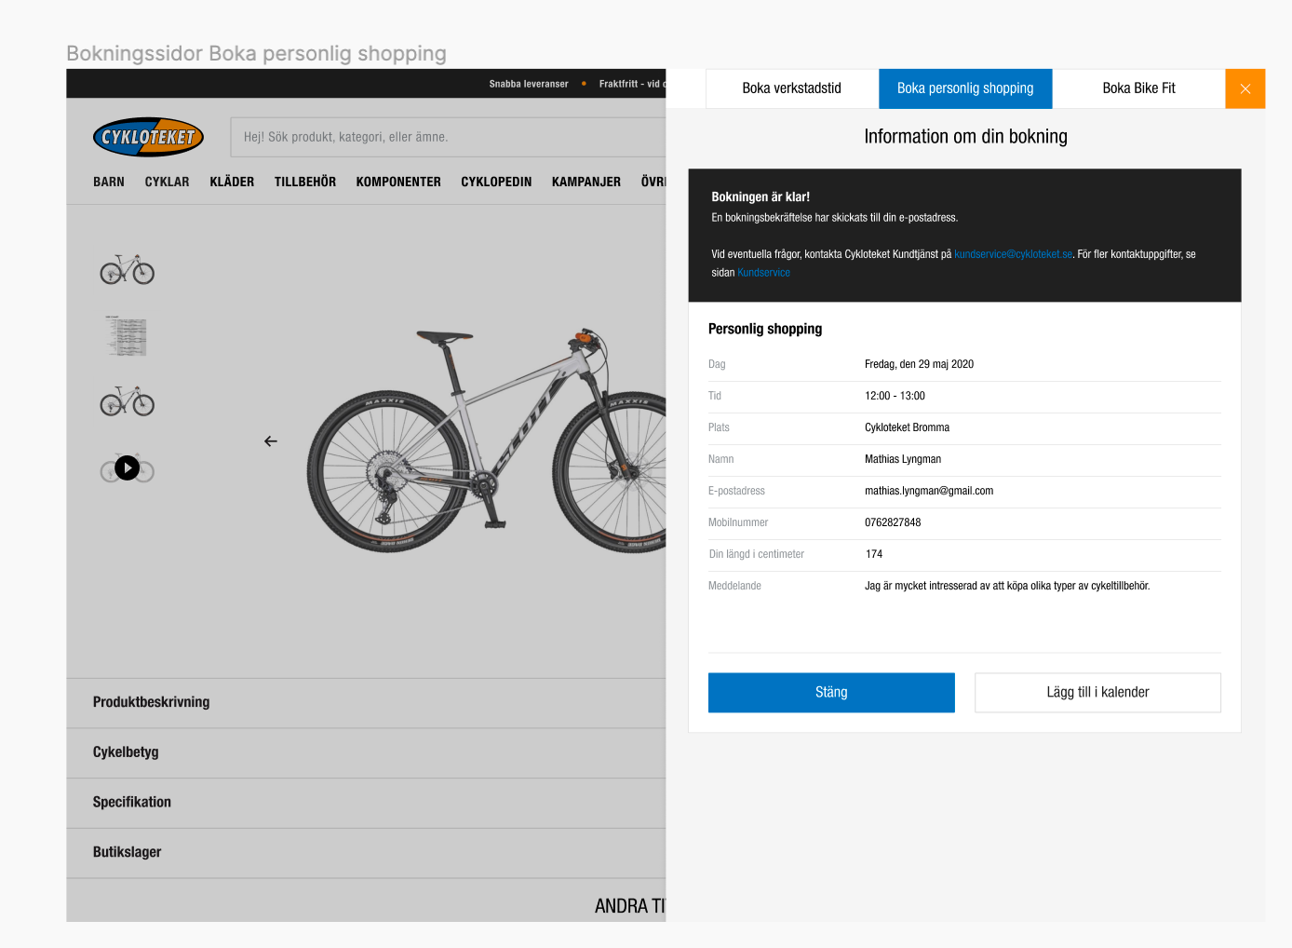Open kundservice@cykloteket.se email link
This screenshot has width=1292, height=948.
[1013, 254]
